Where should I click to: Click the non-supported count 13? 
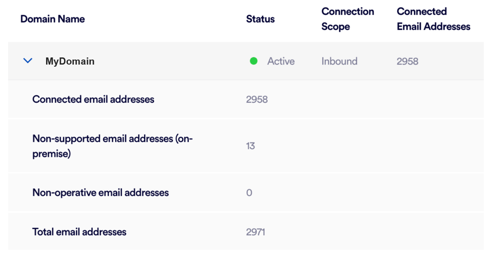pyautogui.click(x=250, y=146)
